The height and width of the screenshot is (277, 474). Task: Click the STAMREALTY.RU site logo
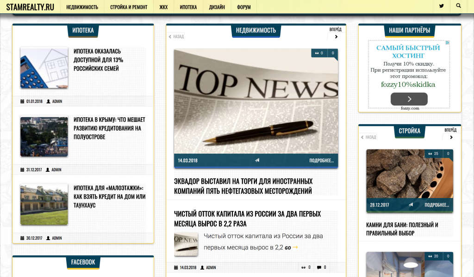(30, 7)
